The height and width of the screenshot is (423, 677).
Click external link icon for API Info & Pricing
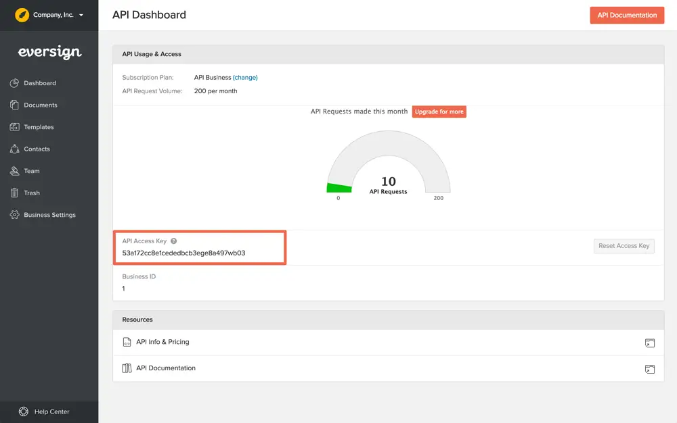(650, 343)
